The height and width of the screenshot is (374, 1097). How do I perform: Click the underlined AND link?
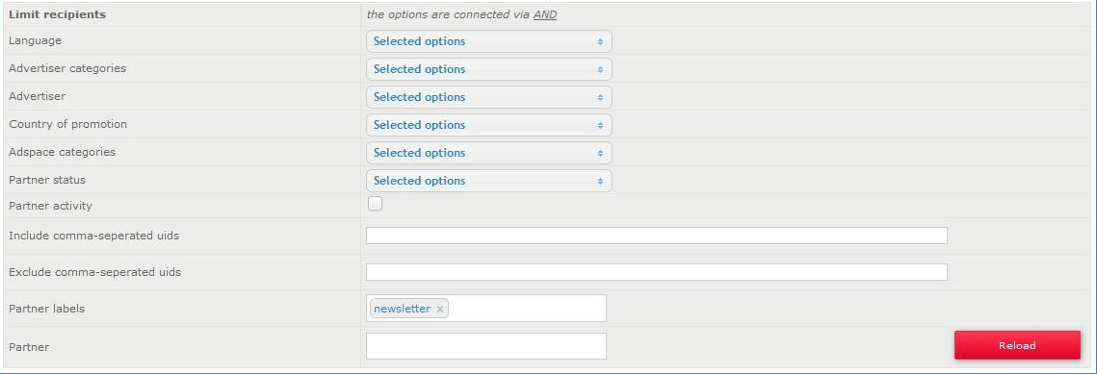544,14
